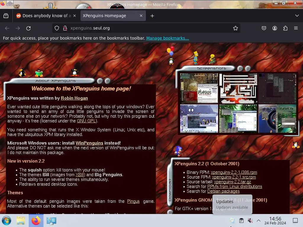Open the Extensions puzzle icon
Viewport: 303px width, 227px height.
pos(285,28)
